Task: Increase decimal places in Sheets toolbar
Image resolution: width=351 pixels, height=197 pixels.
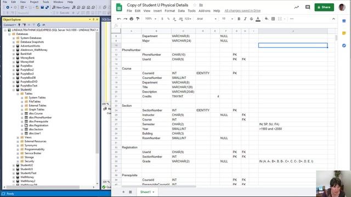Action: point(180,19)
